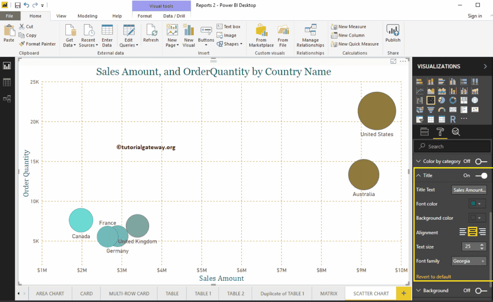
Task: Switch to the Modeling ribbon tab
Action: point(87,15)
